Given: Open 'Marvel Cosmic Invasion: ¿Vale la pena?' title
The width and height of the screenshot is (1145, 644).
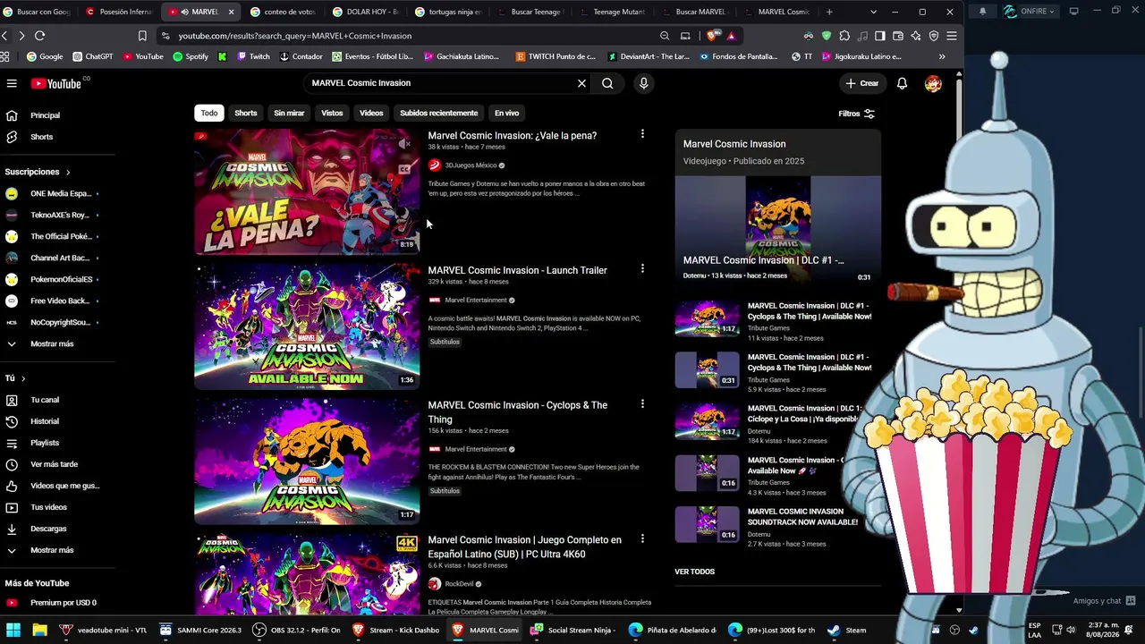Looking at the screenshot, I should tap(512, 136).
